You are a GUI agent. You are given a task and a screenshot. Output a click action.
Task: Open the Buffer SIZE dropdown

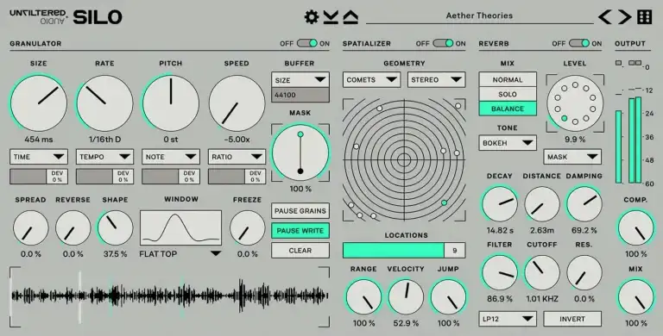pos(300,80)
